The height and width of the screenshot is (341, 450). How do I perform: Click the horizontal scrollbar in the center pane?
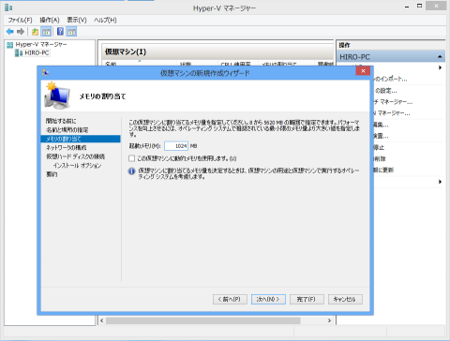click(203, 320)
